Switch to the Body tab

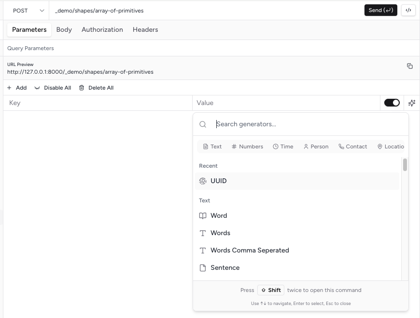point(64,30)
